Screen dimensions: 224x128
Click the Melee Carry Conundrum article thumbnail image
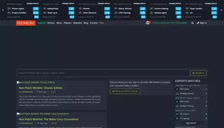point(43,114)
